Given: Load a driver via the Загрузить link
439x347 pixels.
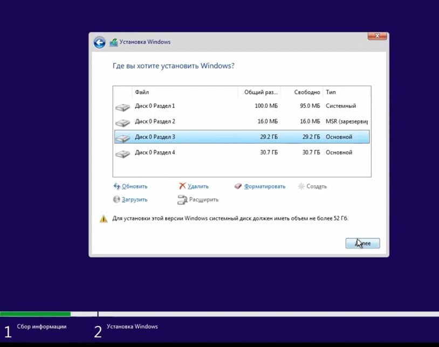Looking at the screenshot, I should tap(134, 200).
